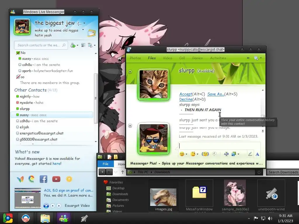Image resolution: width=299 pixels, height=224 pixels.
Task: Click the add a contact icon in Messenger
Action: tap(73, 45)
